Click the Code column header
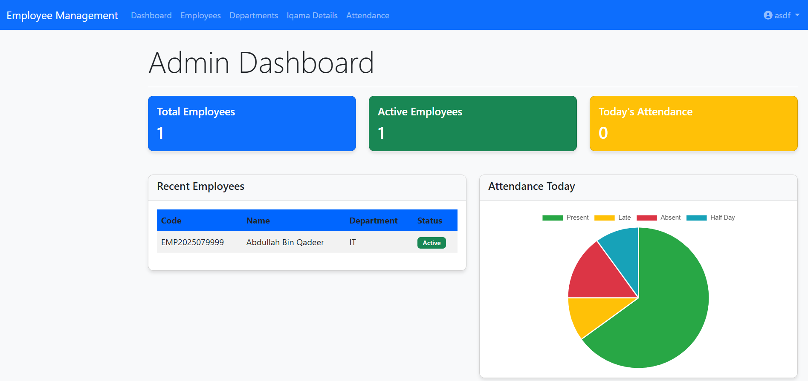Screen dimensions: 808x381 click(x=171, y=221)
